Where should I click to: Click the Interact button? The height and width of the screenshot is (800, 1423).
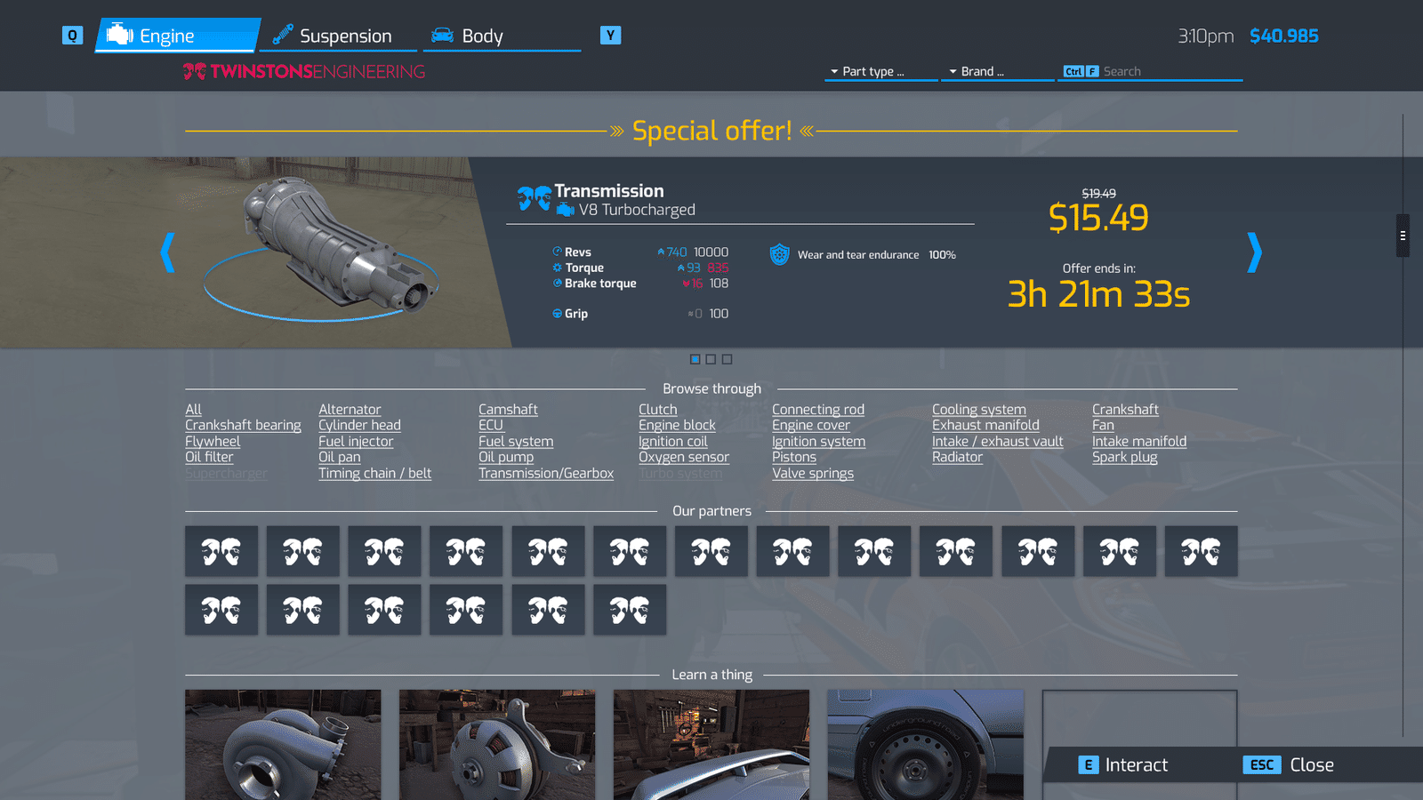click(1123, 765)
